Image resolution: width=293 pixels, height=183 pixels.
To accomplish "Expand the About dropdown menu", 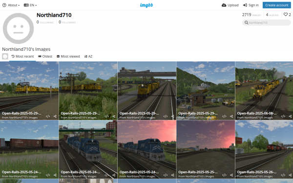I will click(x=11, y=5).
